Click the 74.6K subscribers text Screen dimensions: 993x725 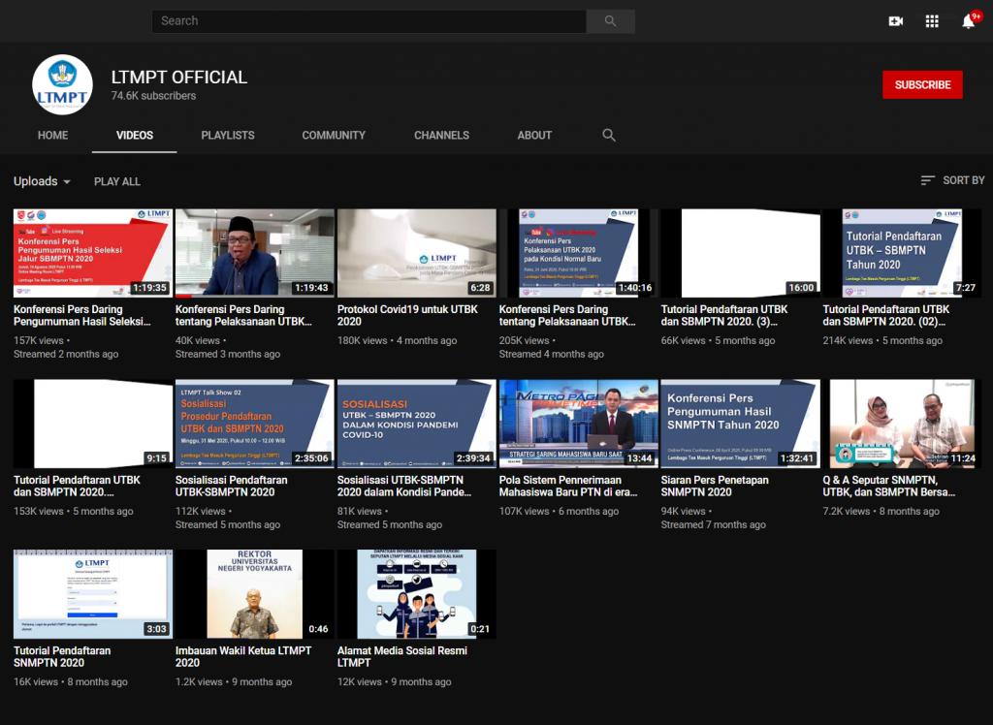[153, 96]
